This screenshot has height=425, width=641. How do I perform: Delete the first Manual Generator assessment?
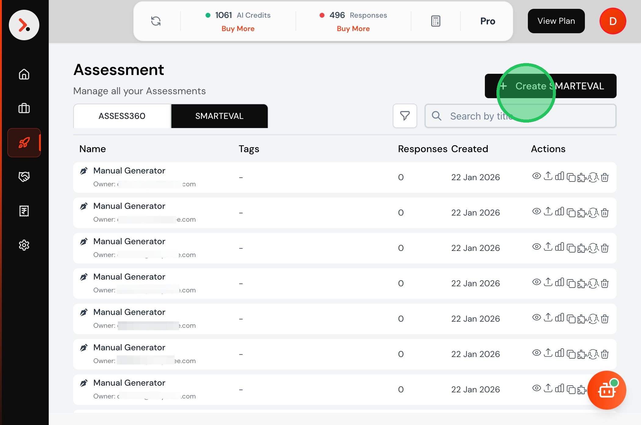(x=605, y=177)
